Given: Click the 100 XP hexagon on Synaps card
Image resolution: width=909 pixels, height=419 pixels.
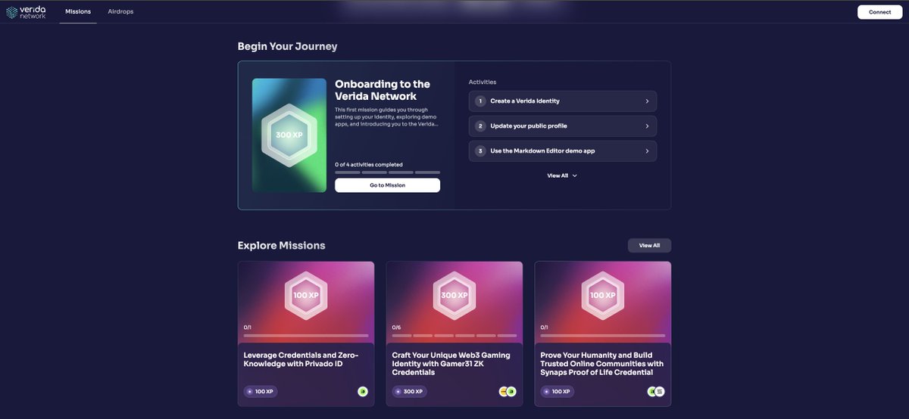Looking at the screenshot, I should pyautogui.click(x=603, y=295).
